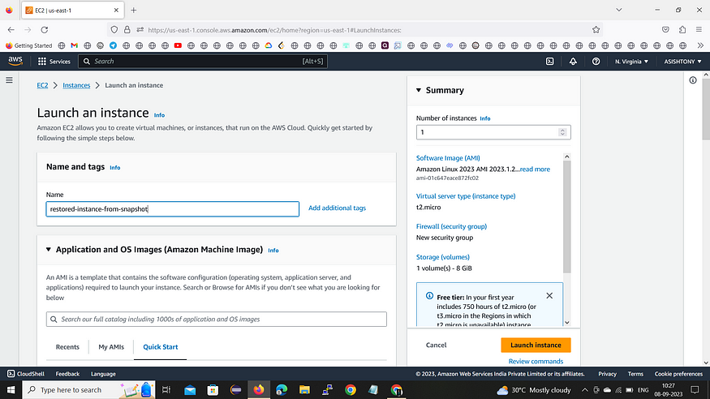Open the YouTube bookmark
The width and height of the screenshot is (710, 399).
click(178, 45)
